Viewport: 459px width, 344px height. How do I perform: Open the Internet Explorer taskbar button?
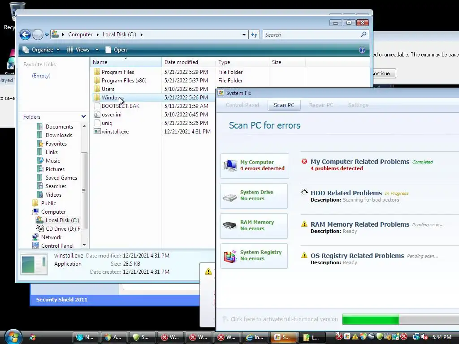pos(254,337)
